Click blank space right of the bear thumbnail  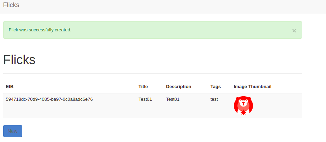(x=279, y=106)
